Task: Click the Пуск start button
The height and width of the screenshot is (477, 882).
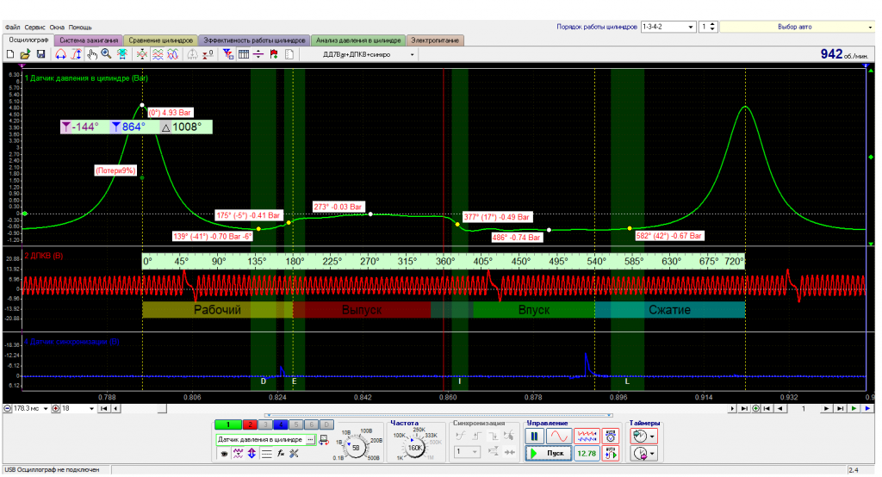Action: [x=548, y=454]
